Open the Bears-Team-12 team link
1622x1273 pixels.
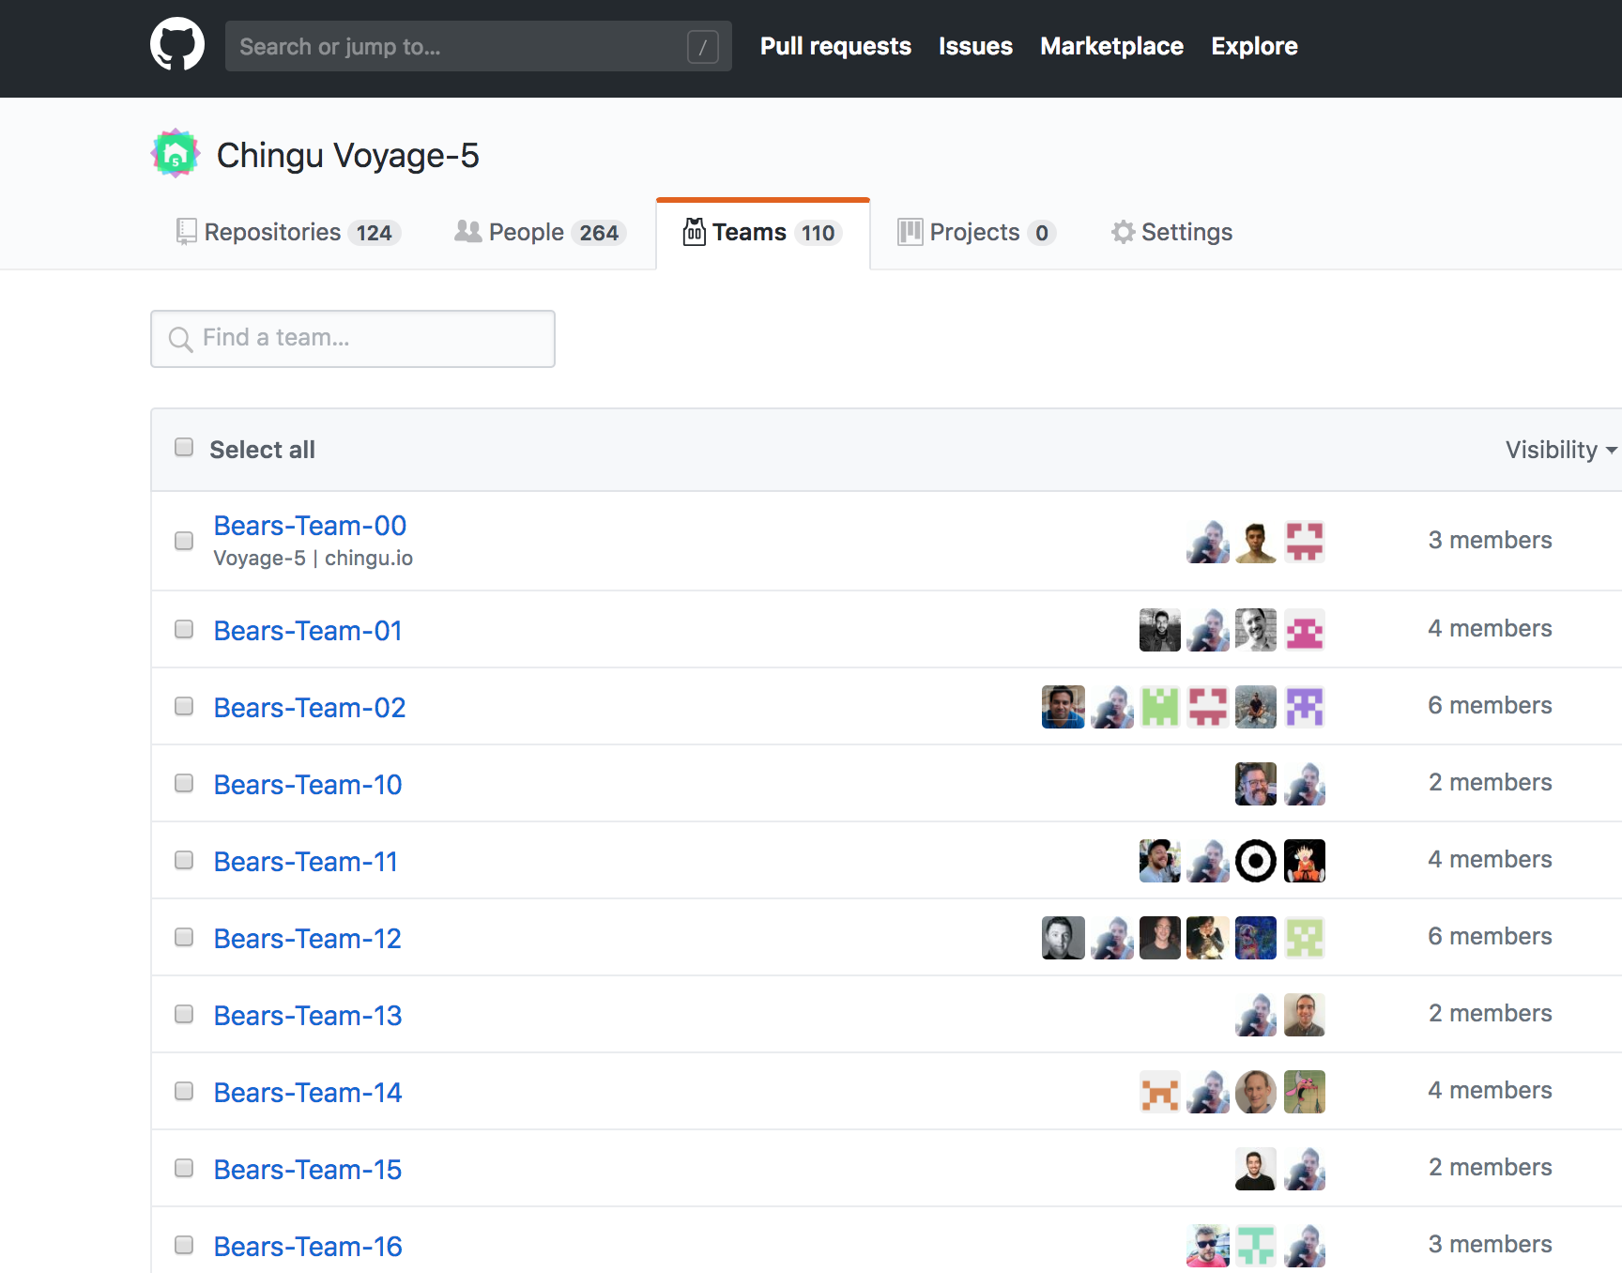pos(308,939)
